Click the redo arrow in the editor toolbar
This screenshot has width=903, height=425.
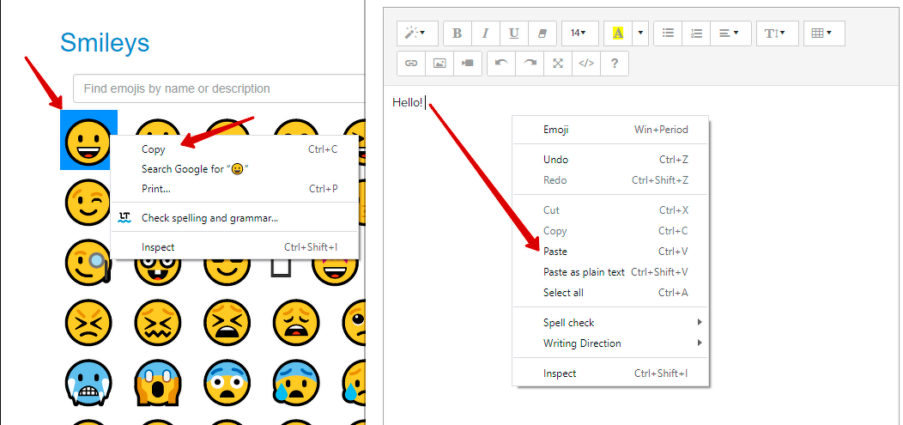coord(530,64)
